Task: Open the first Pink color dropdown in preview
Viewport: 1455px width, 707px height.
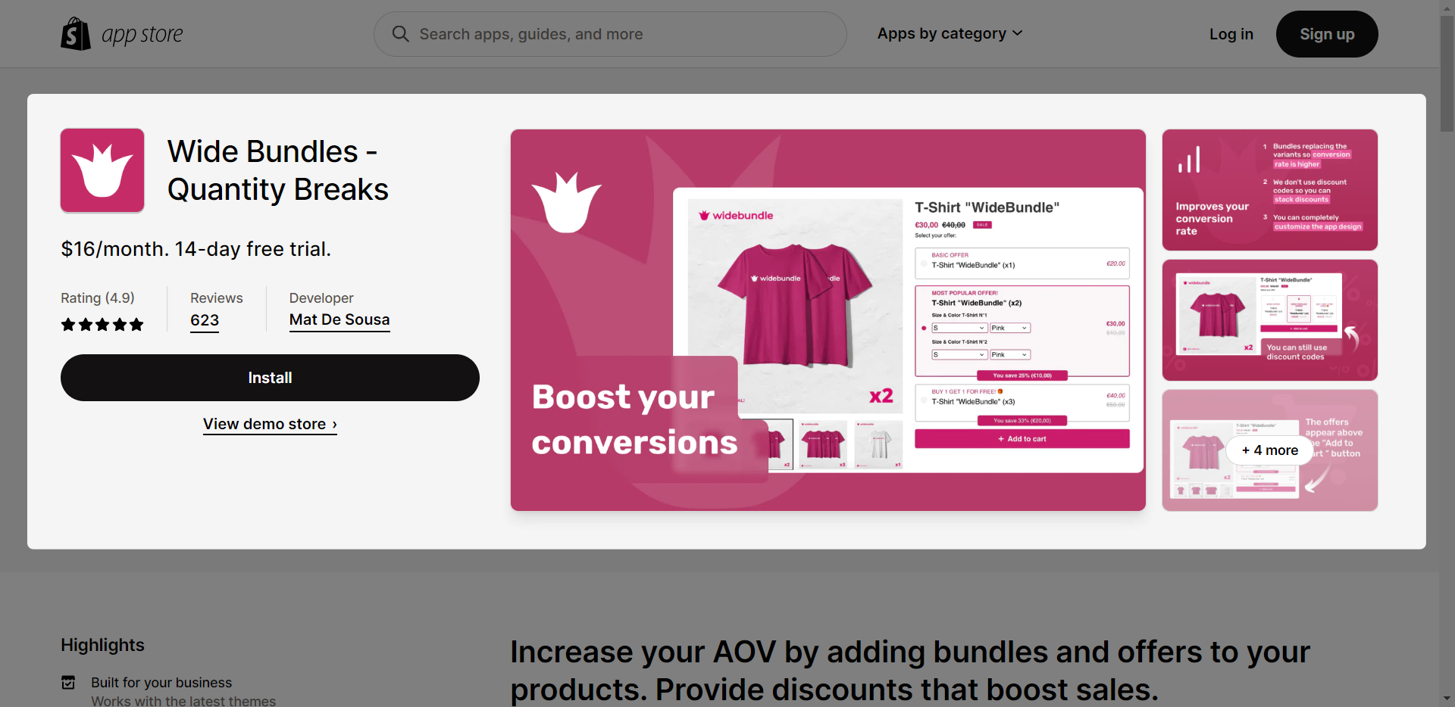Action: point(1010,328)
